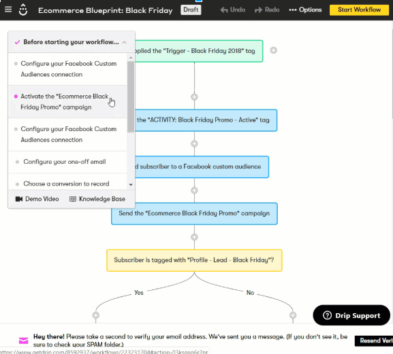Click the No branch label

coord(250,292)
